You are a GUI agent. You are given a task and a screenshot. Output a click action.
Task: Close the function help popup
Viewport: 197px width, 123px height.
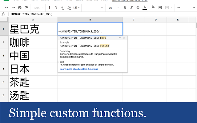click(x=124, y=38)
